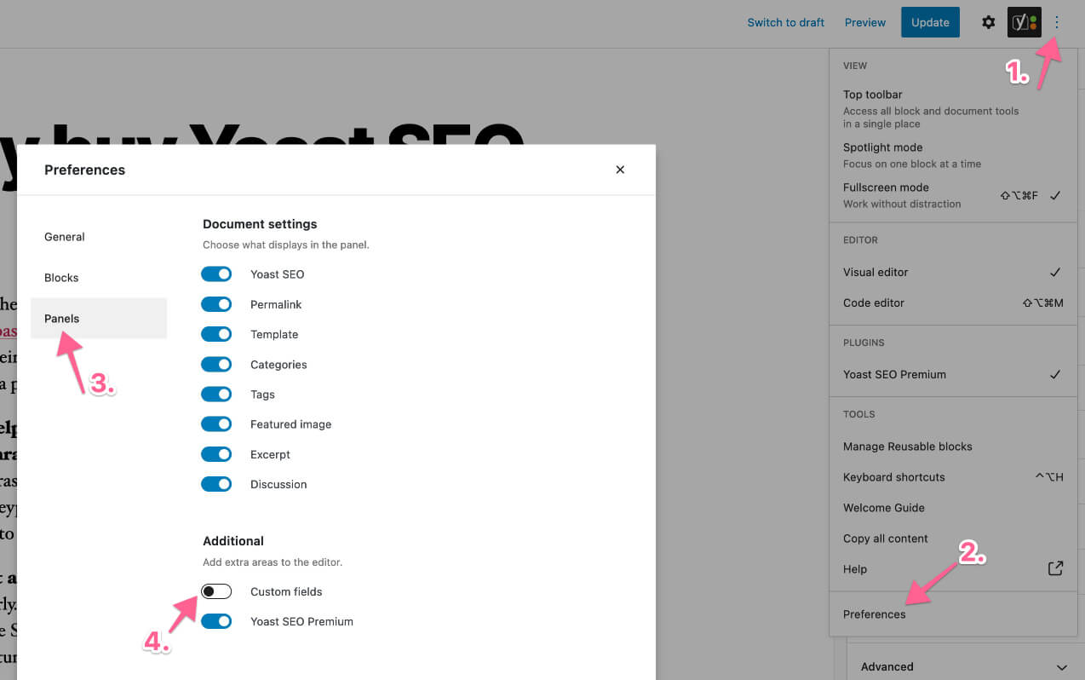Choose Code editor in the menu
Screen dimensions: 1085x680
pos(874,303)
